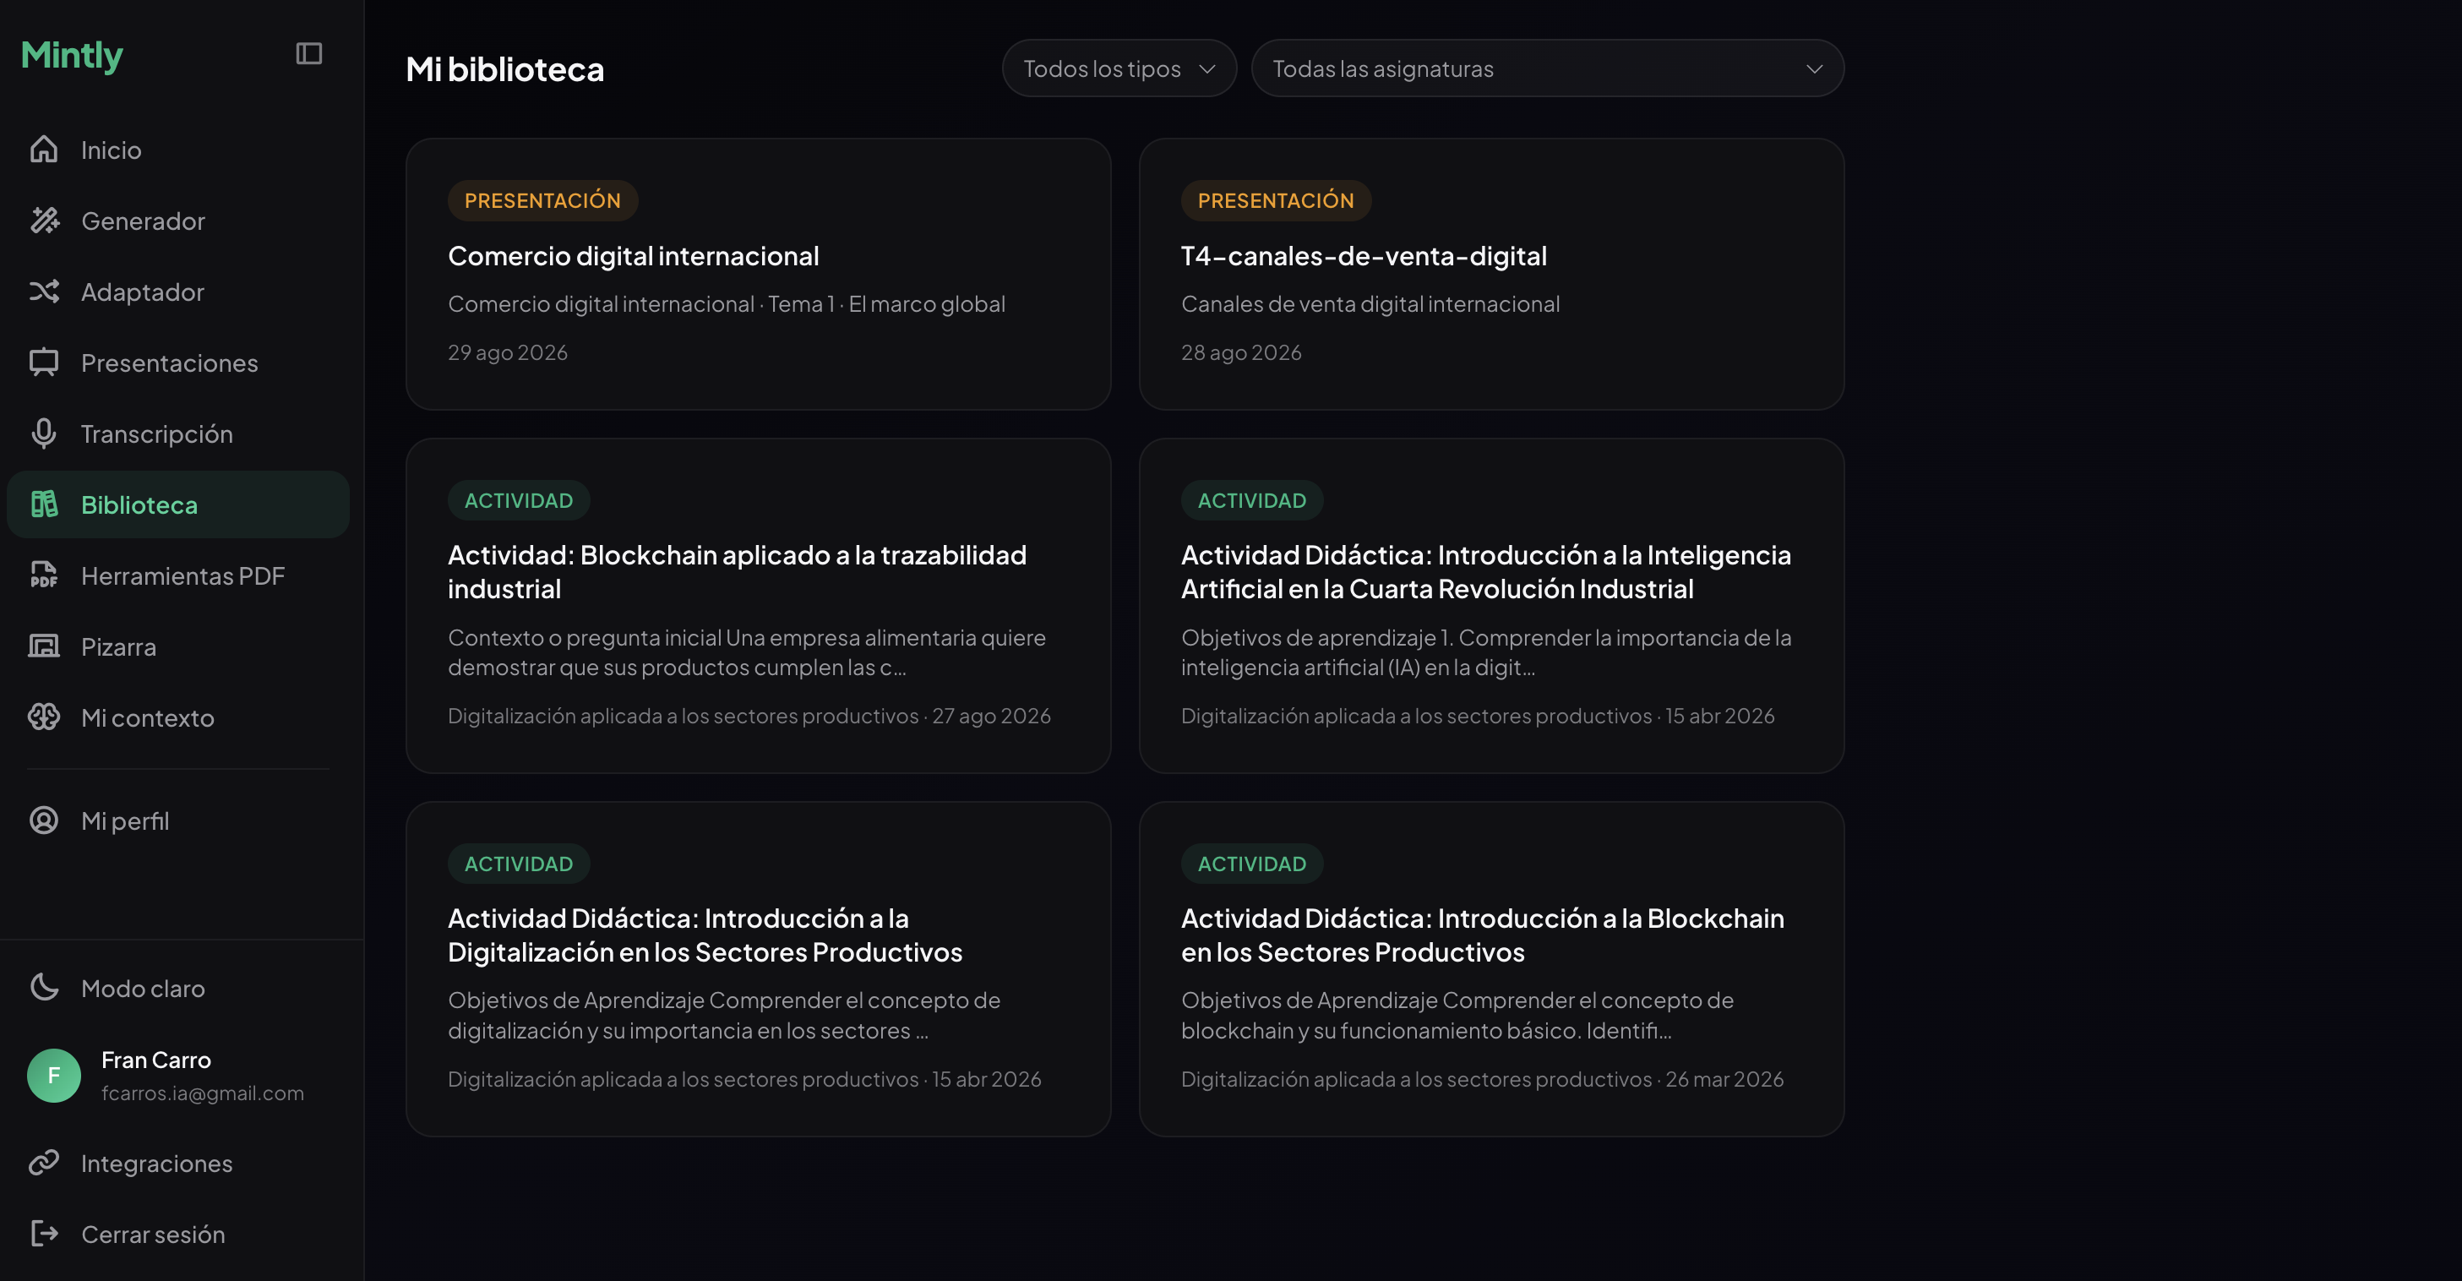Click the Pizarra whiteboard icon
Screen dimensions: 2462x1281
[44, 647]
